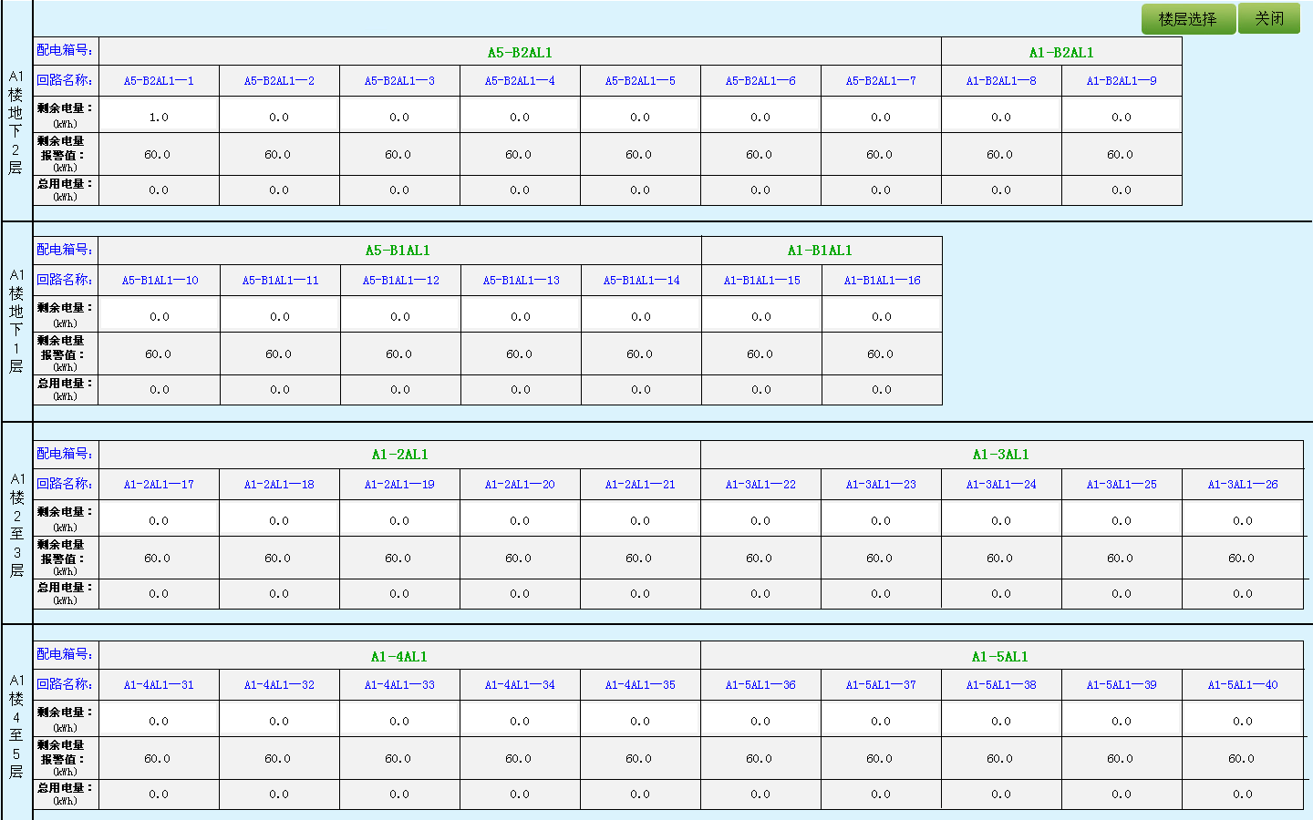This screenshot has width=1313, height=820.
Task: Select circuit A5-B2AL1—5
Action: click(x=640, y=81)
